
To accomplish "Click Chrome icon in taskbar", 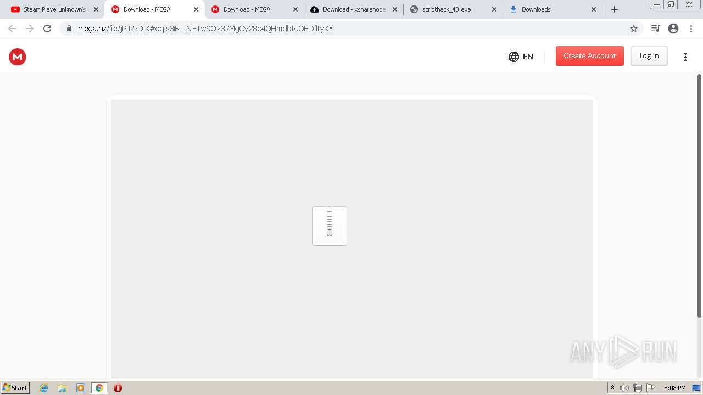I will 99,388.
